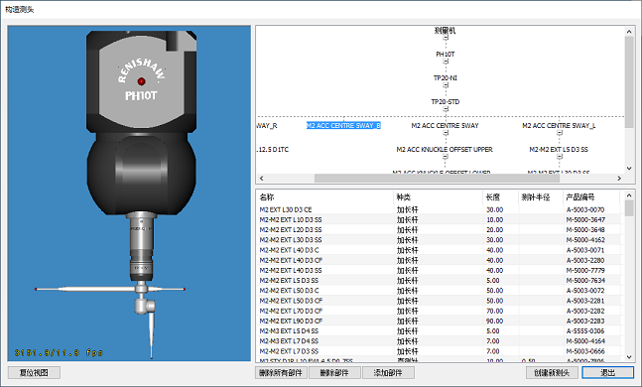The width and height of the screenshot is (642, 387).
Task: Click the tree panel scroll down arrow
Action: pos(629,169)
